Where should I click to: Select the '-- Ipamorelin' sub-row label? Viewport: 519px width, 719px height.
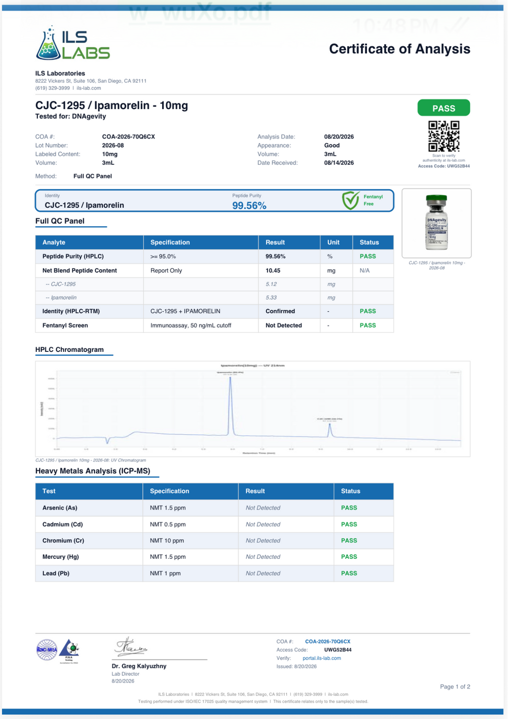[61, 298]
